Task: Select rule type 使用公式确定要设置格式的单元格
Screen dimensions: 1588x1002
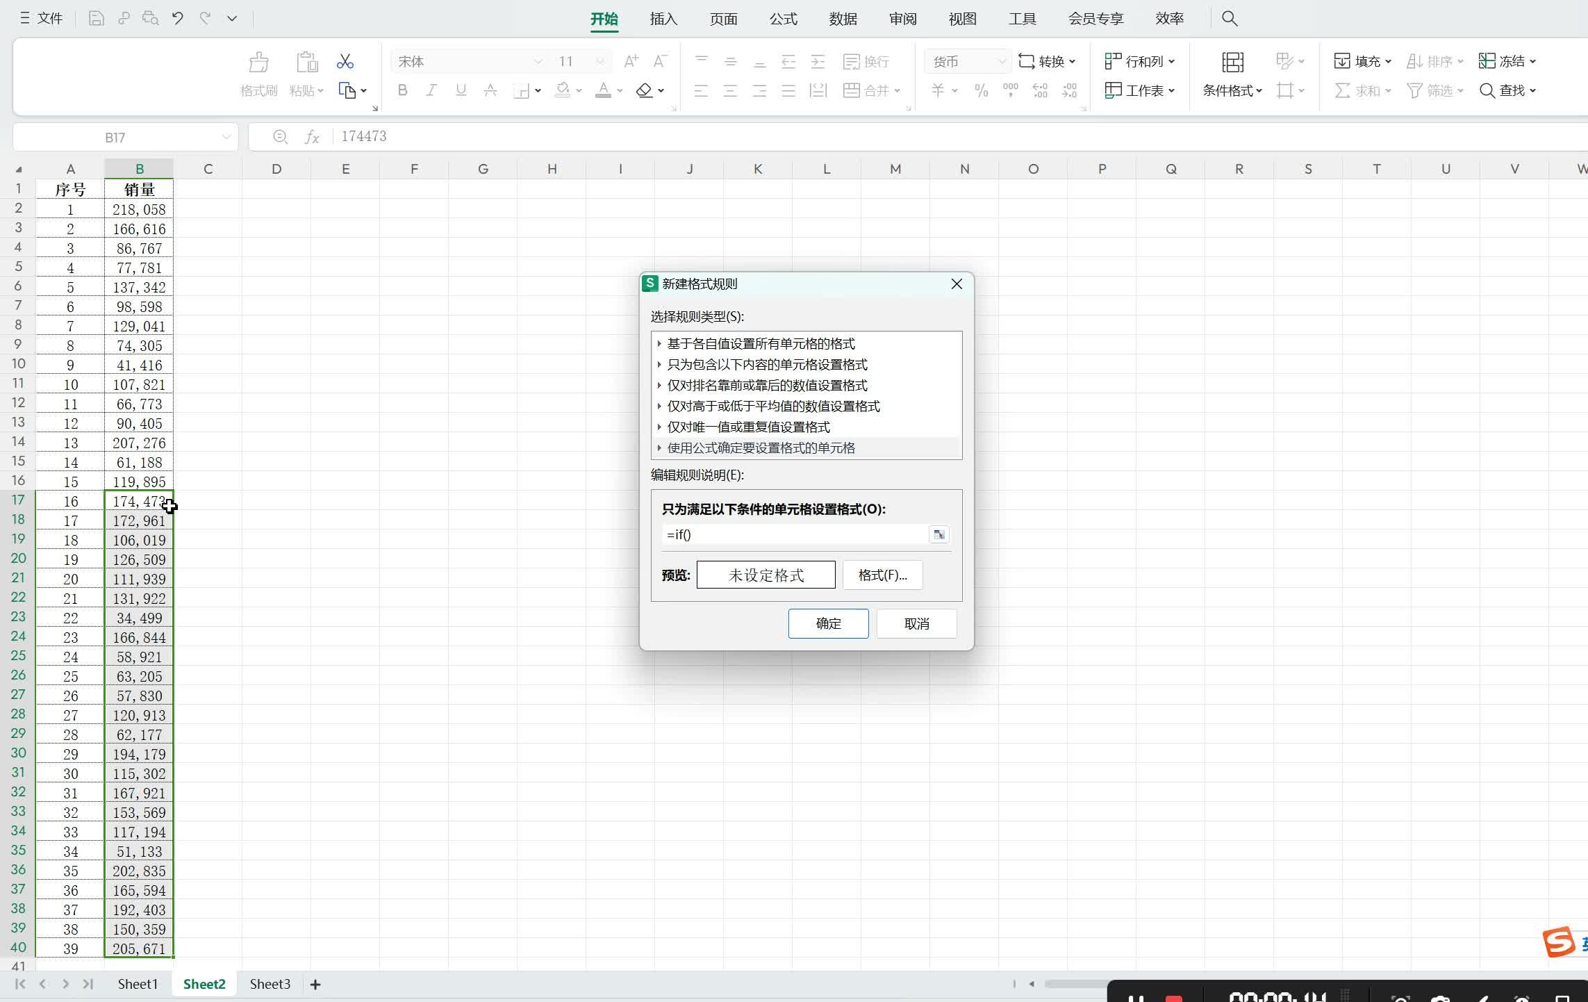Action: pos(807,447)
